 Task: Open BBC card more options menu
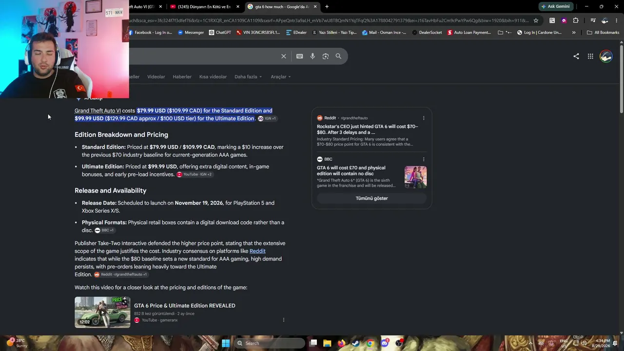(424, 159)
